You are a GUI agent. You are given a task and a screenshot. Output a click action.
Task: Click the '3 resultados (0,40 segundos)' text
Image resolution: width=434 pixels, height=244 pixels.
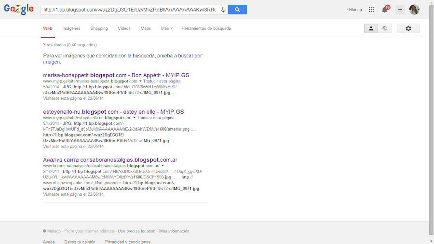70,45
